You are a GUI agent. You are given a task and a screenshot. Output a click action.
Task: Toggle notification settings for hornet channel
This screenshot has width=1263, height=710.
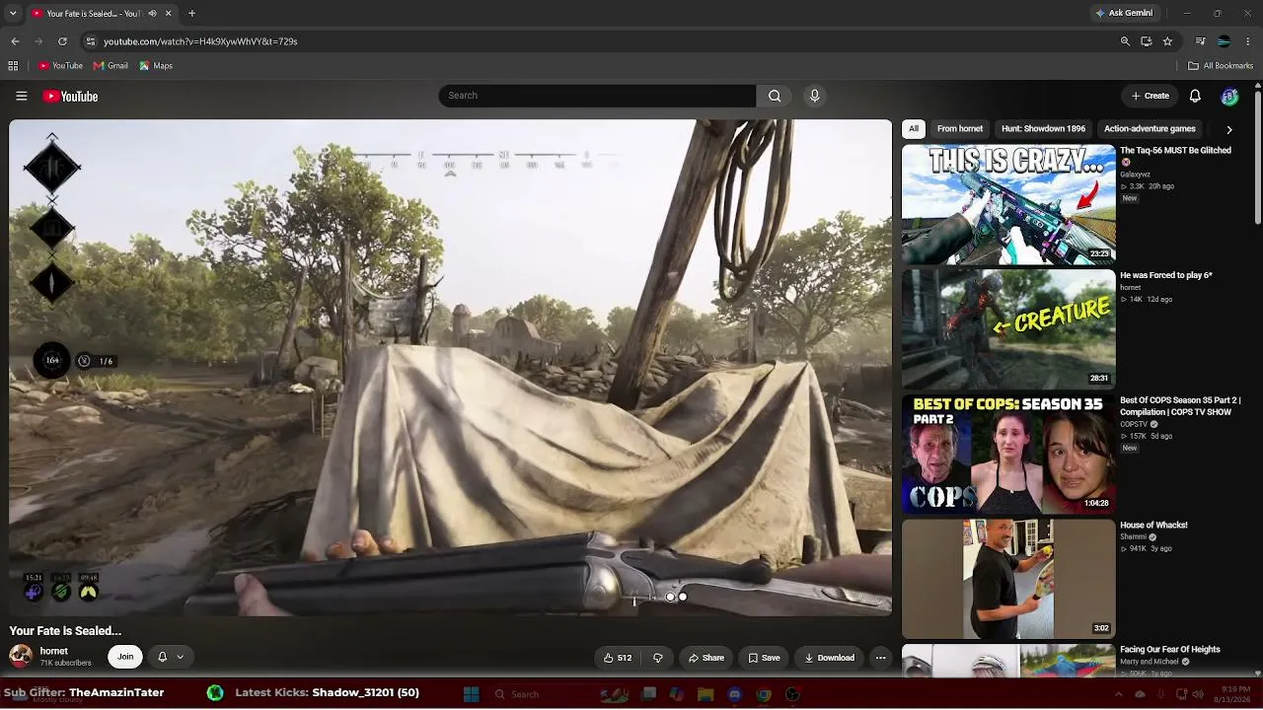coord(170,657)
